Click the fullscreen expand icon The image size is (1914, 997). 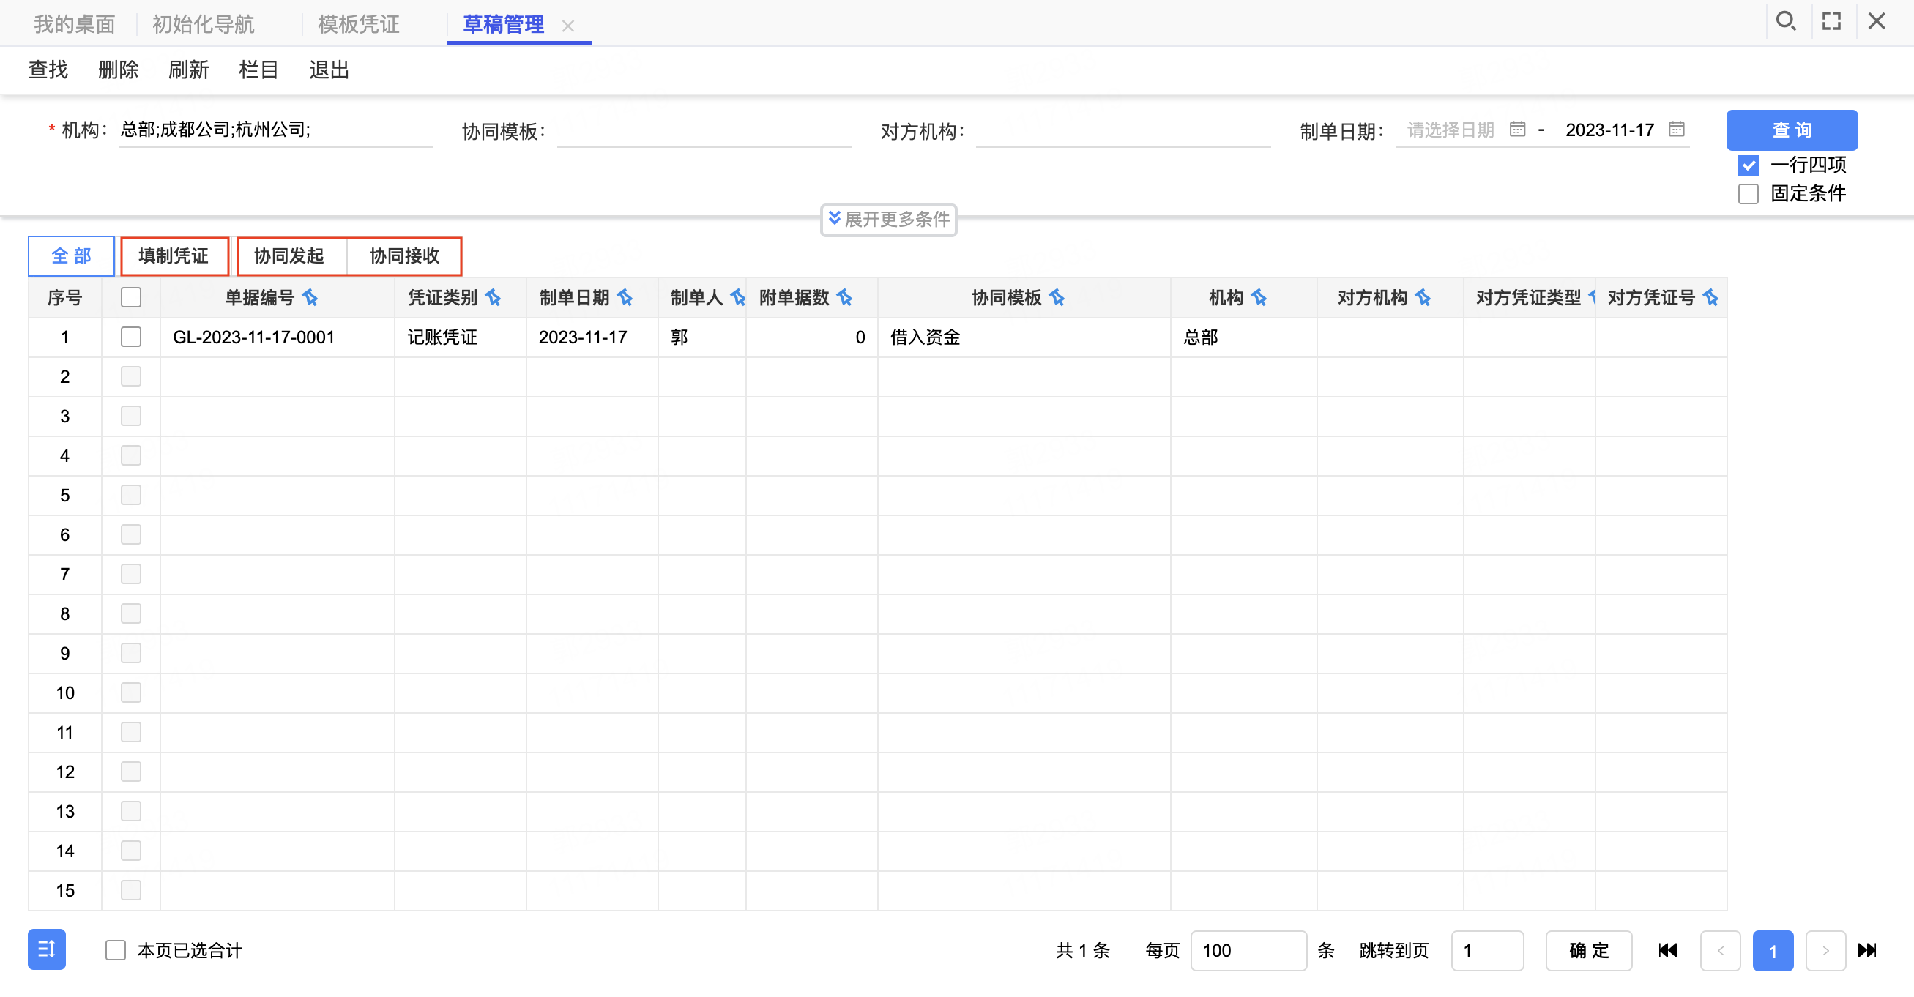point(1831,21)
